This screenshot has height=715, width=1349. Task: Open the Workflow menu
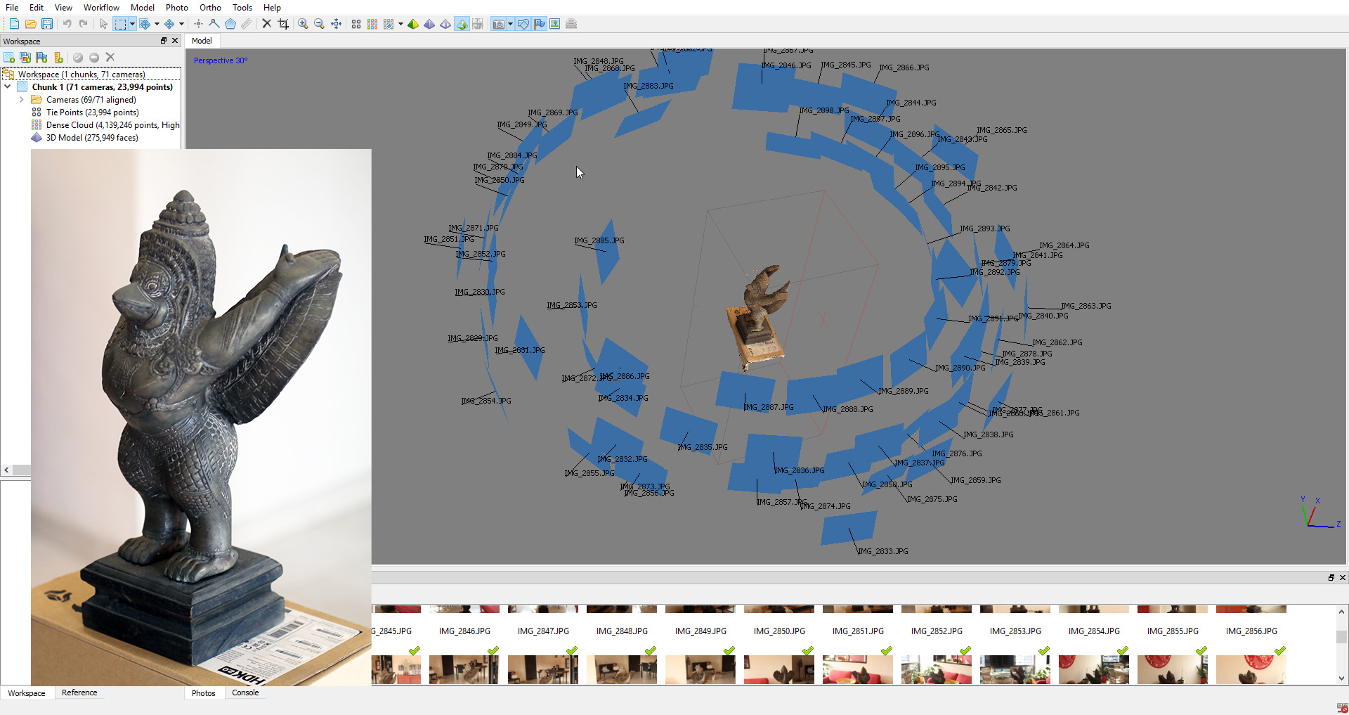101,8
